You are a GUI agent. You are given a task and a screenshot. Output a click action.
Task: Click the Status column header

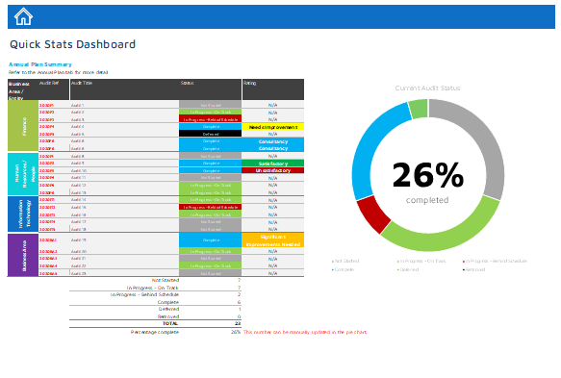point(211,89)
